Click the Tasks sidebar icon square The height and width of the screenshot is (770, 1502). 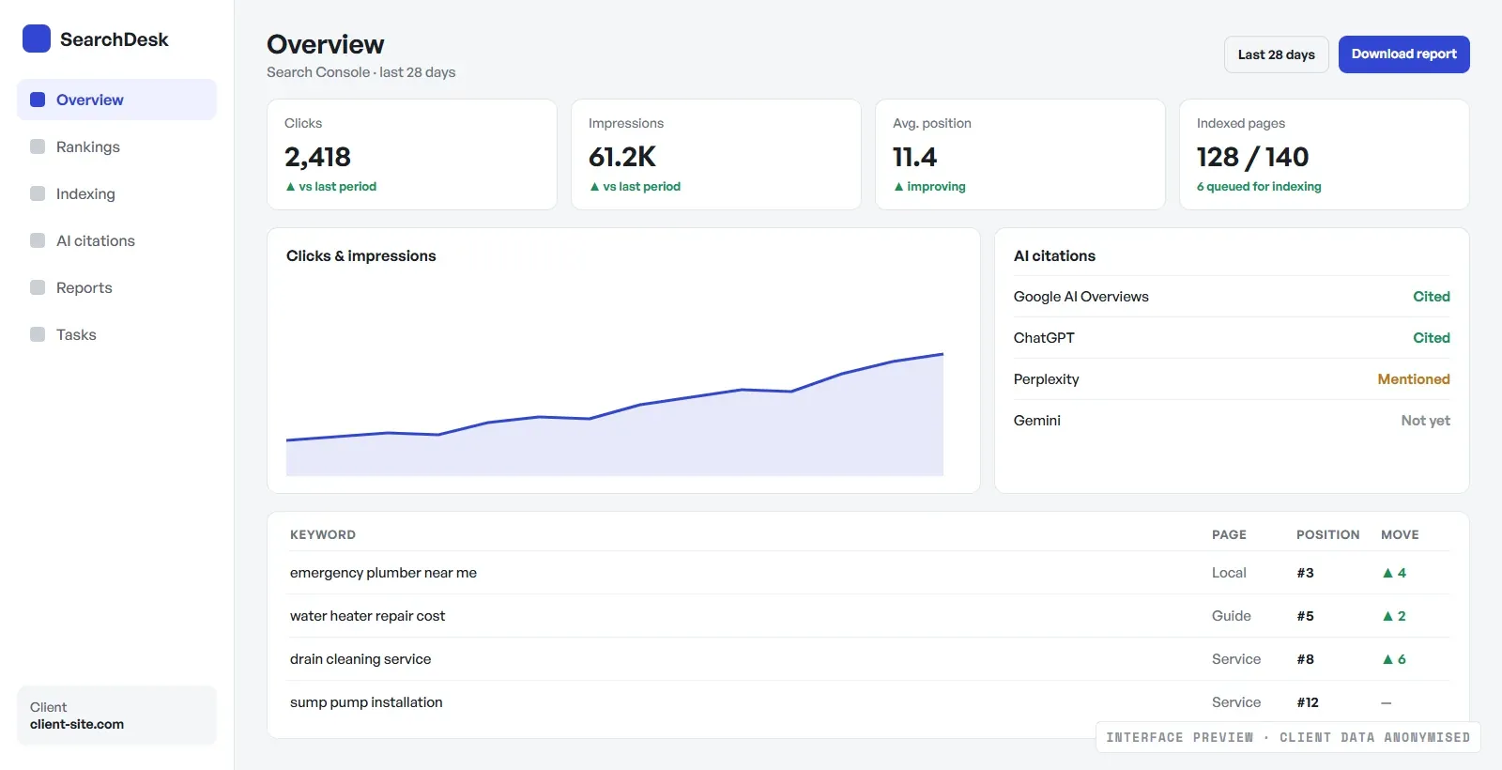(x=38, y=334)
